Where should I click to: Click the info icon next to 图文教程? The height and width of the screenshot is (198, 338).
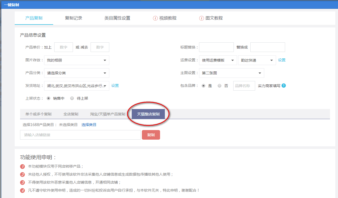[x=201, y=18]
